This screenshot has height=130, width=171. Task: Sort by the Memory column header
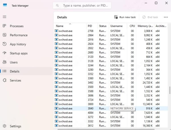[145, 26]
